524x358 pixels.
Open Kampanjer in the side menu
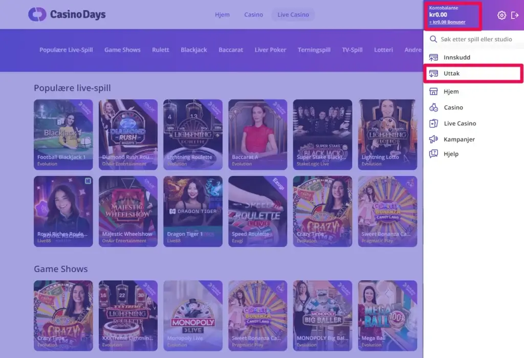[x=473, y=139]
